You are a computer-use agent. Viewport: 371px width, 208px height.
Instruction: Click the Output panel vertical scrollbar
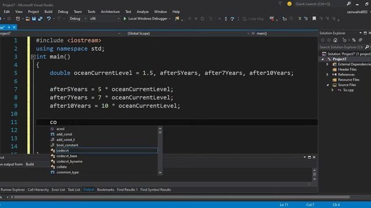click(x=314, y=174)
